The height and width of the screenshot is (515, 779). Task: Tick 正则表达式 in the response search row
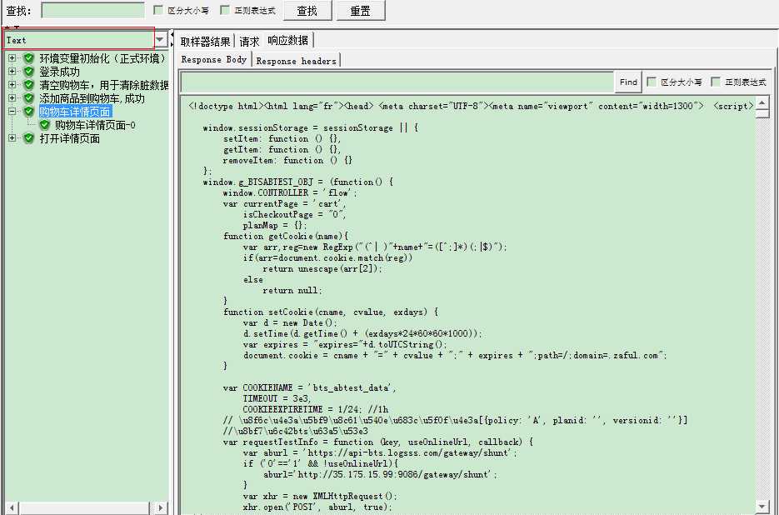coord(716,82)
